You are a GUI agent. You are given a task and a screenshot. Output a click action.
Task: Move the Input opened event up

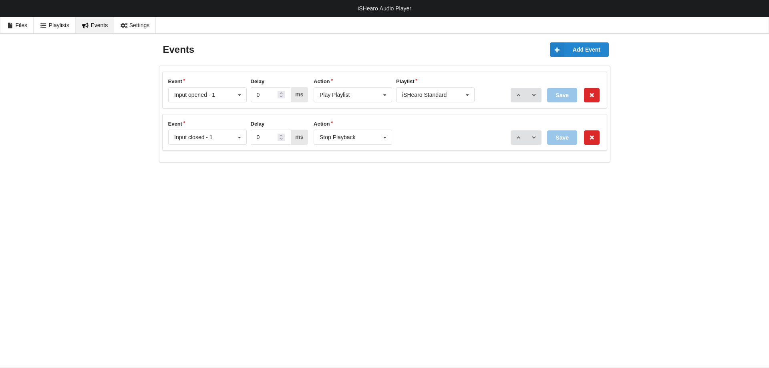(x=518, y=95)
